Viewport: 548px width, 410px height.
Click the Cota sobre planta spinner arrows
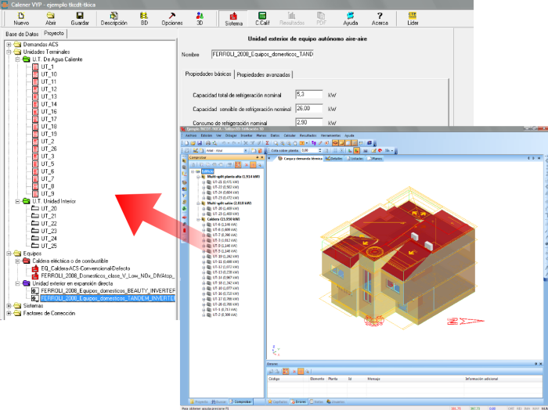click(x=319, y=150)
